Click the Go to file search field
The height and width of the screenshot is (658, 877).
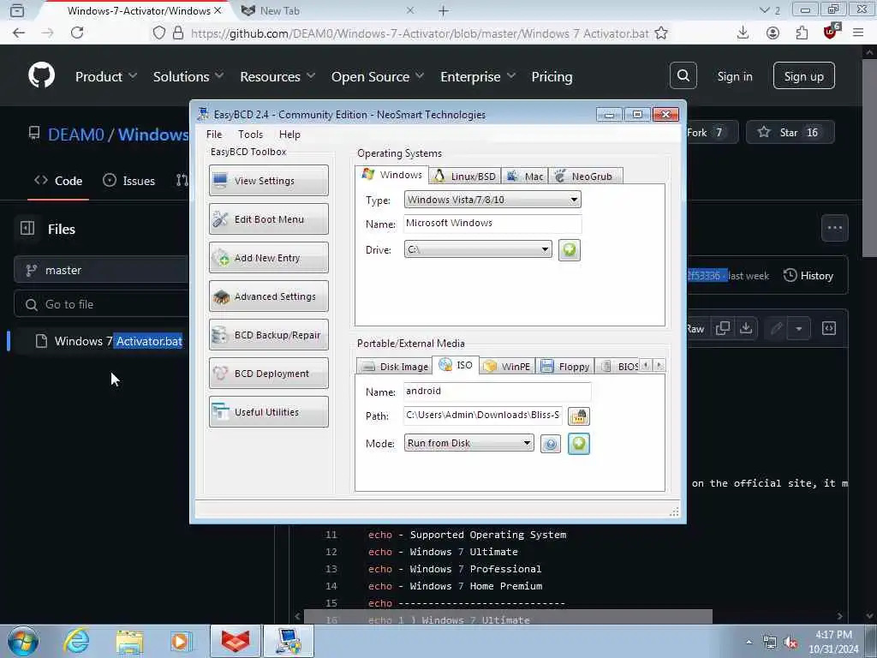101,304
